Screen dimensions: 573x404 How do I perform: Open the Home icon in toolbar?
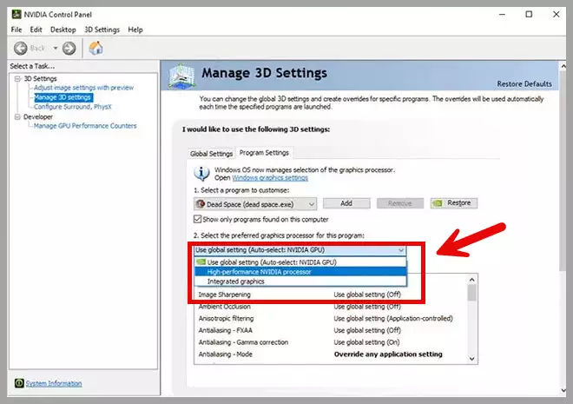pos(95,48)
